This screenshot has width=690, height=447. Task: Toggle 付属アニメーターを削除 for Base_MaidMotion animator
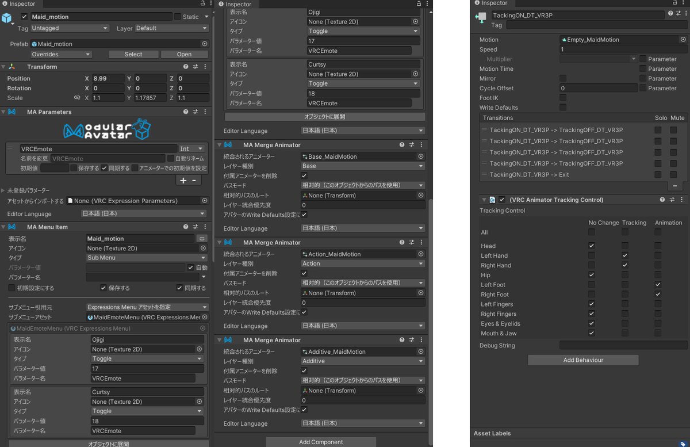(x=304, y=175)
